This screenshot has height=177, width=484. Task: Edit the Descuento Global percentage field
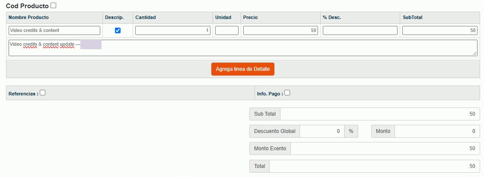pos(322,131)
